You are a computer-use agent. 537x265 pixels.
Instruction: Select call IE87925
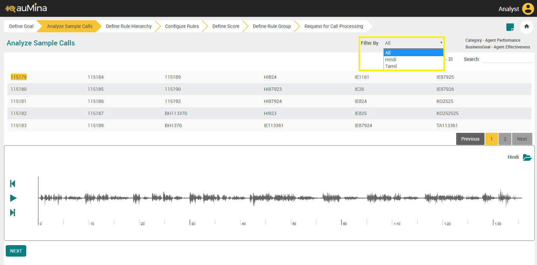tap(445, 77)
